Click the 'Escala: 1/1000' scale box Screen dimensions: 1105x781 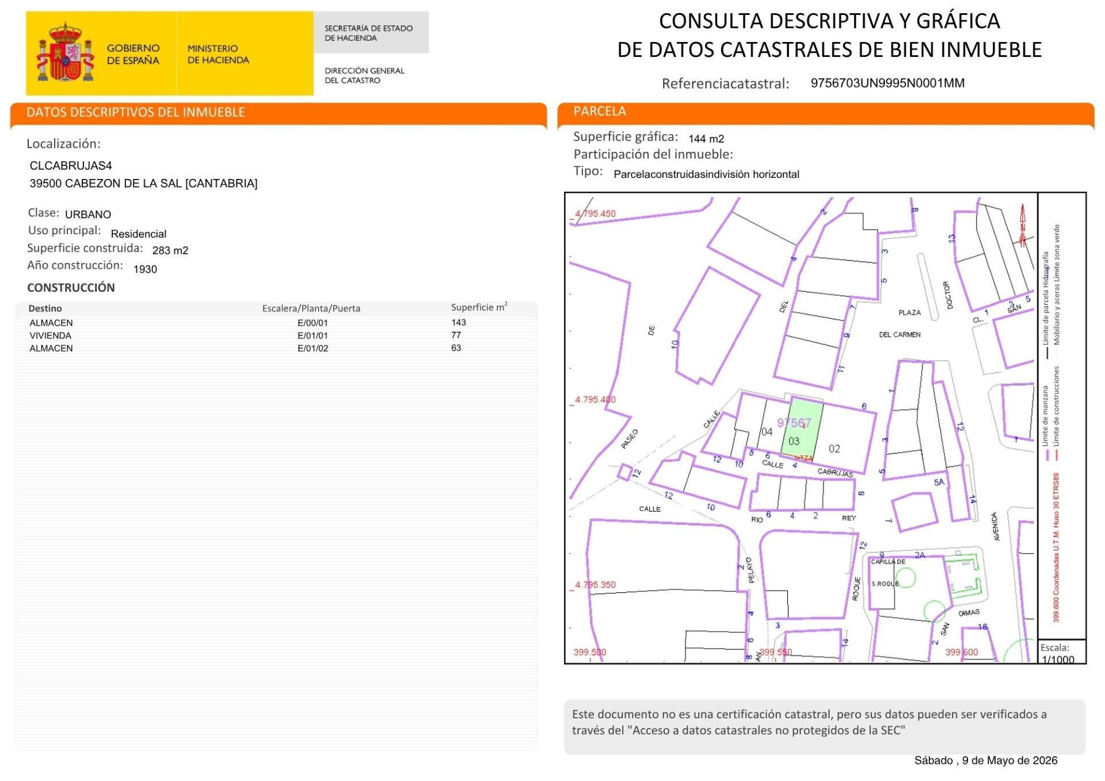tap(1062, 652)
